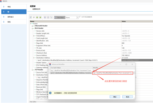This screenshot has width=153, height=103.
Task: Open the 接收端口 sidebar page
Action: pos(14,17)
